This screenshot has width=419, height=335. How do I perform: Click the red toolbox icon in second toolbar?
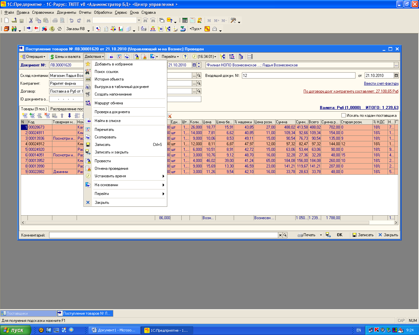[7, 29]
